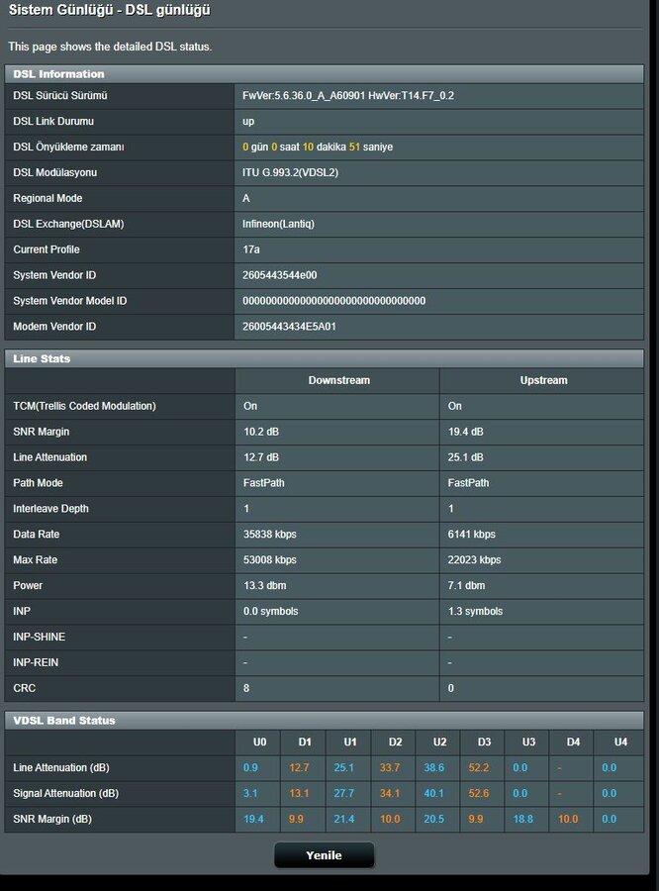Image resolution: width=659 pixels, height=891 pixels.
Task: Click upstream Max Rate 22023 kbps
Action: point(474,560)
